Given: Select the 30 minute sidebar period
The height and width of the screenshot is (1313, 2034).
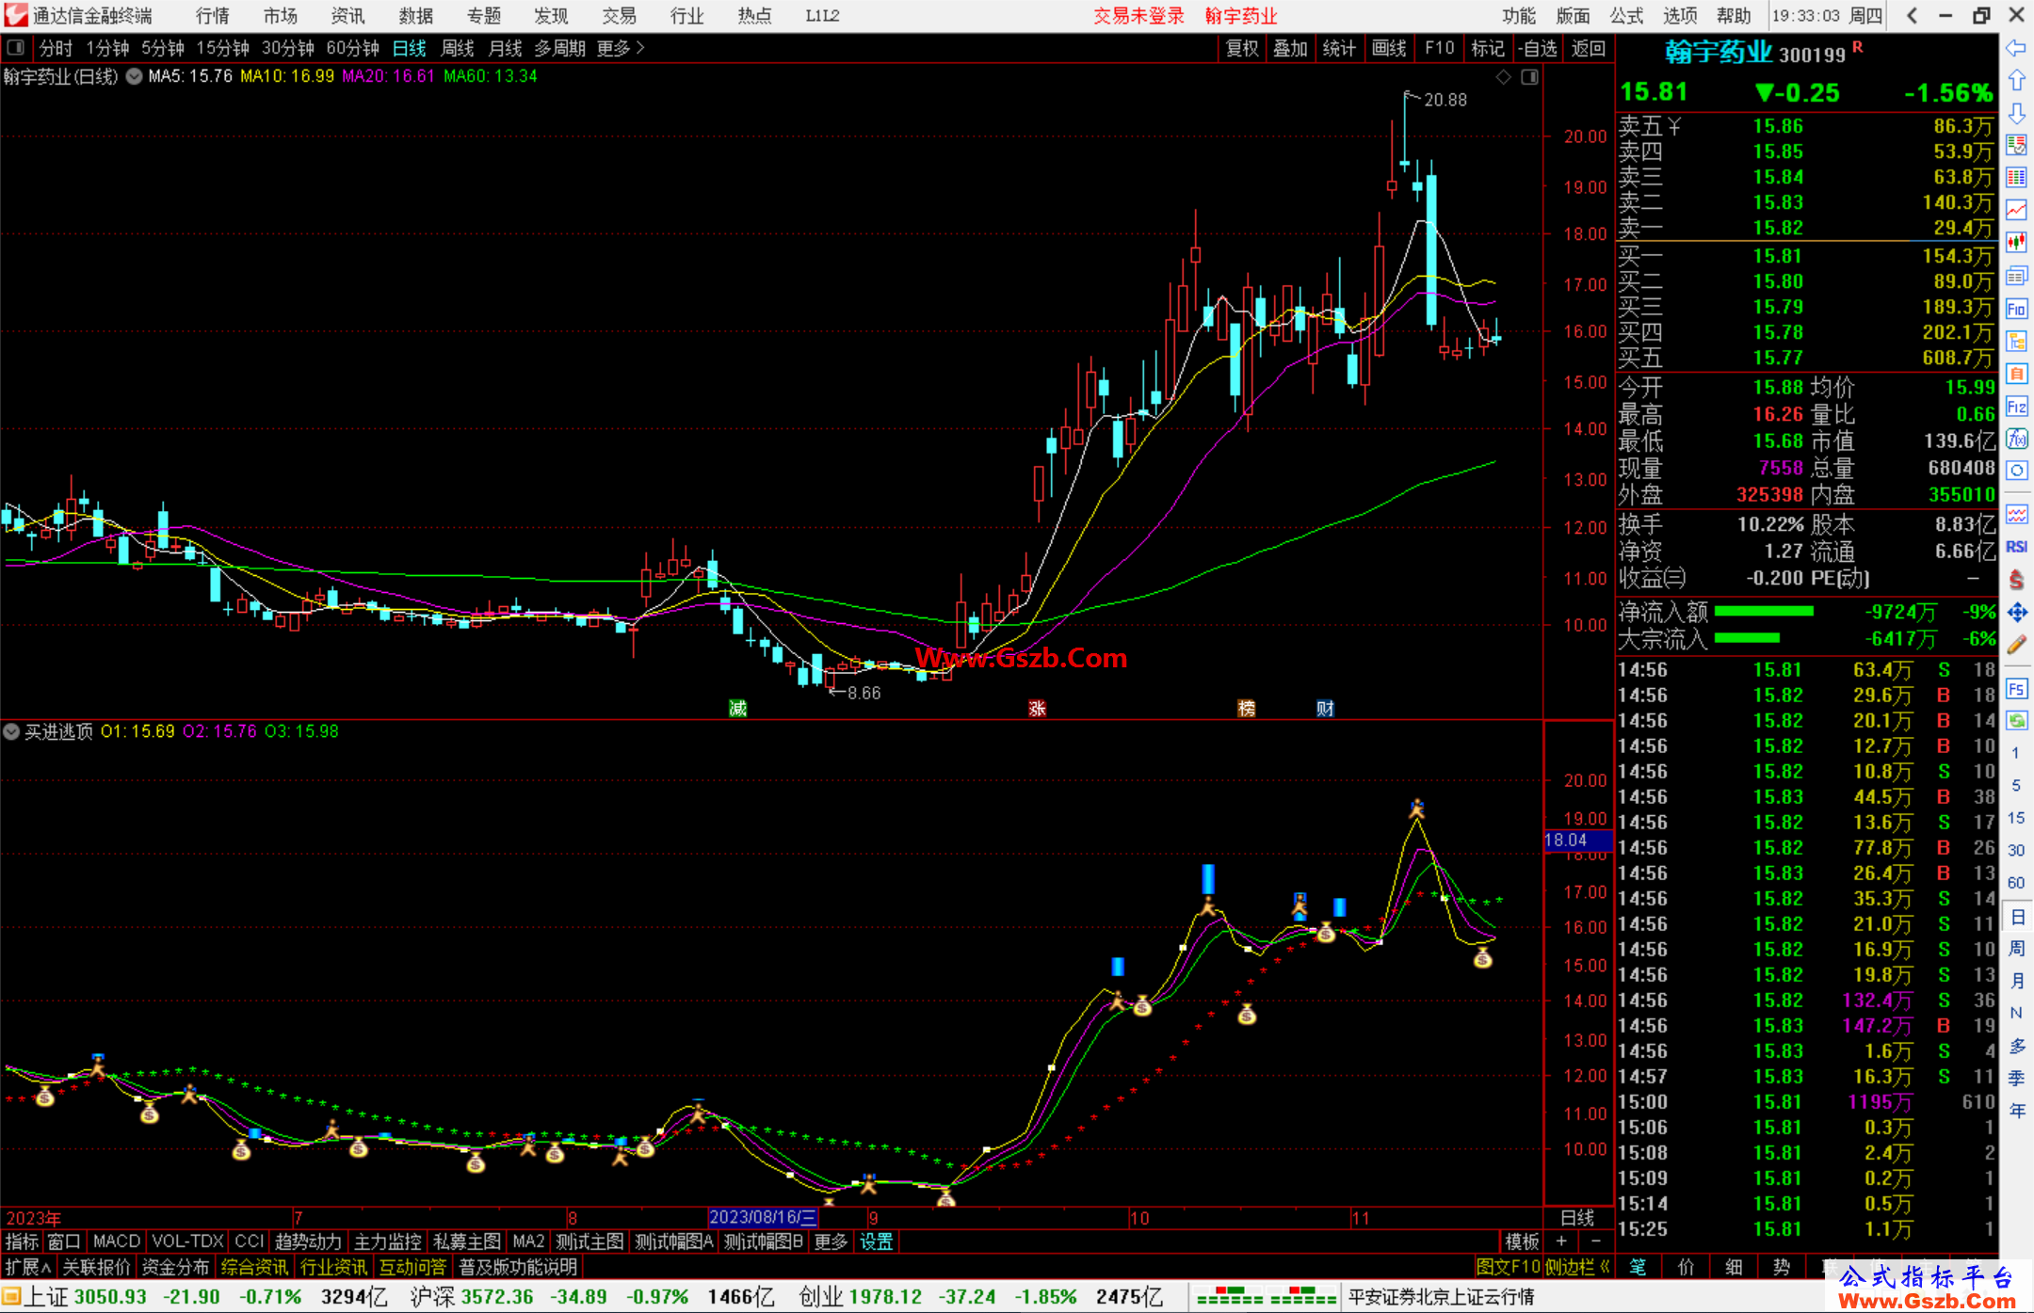Looking at the screenshot, I should 2016,851.
